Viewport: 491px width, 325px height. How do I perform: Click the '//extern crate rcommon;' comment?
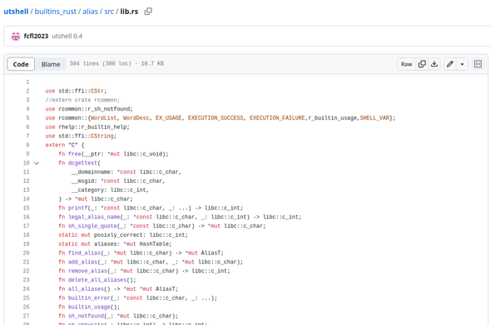pos(82,100)
